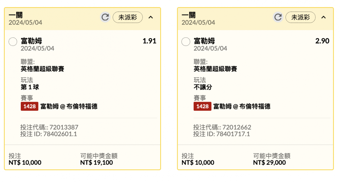
Task: Click 第 1 球 play type in left card
Action: [30, 87]
